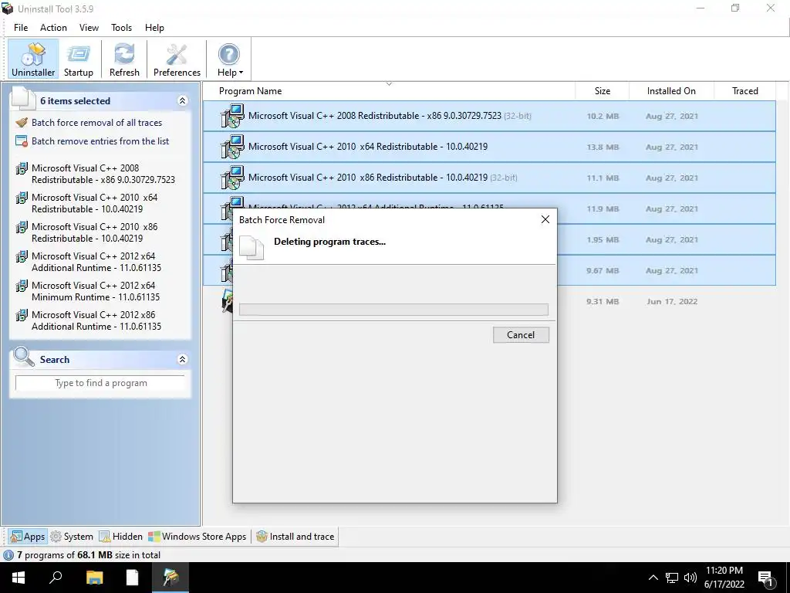The width and height of the screenshot is (790, 593).
Task: Open the Help menu in menu bar
Action: coord(154,28)
